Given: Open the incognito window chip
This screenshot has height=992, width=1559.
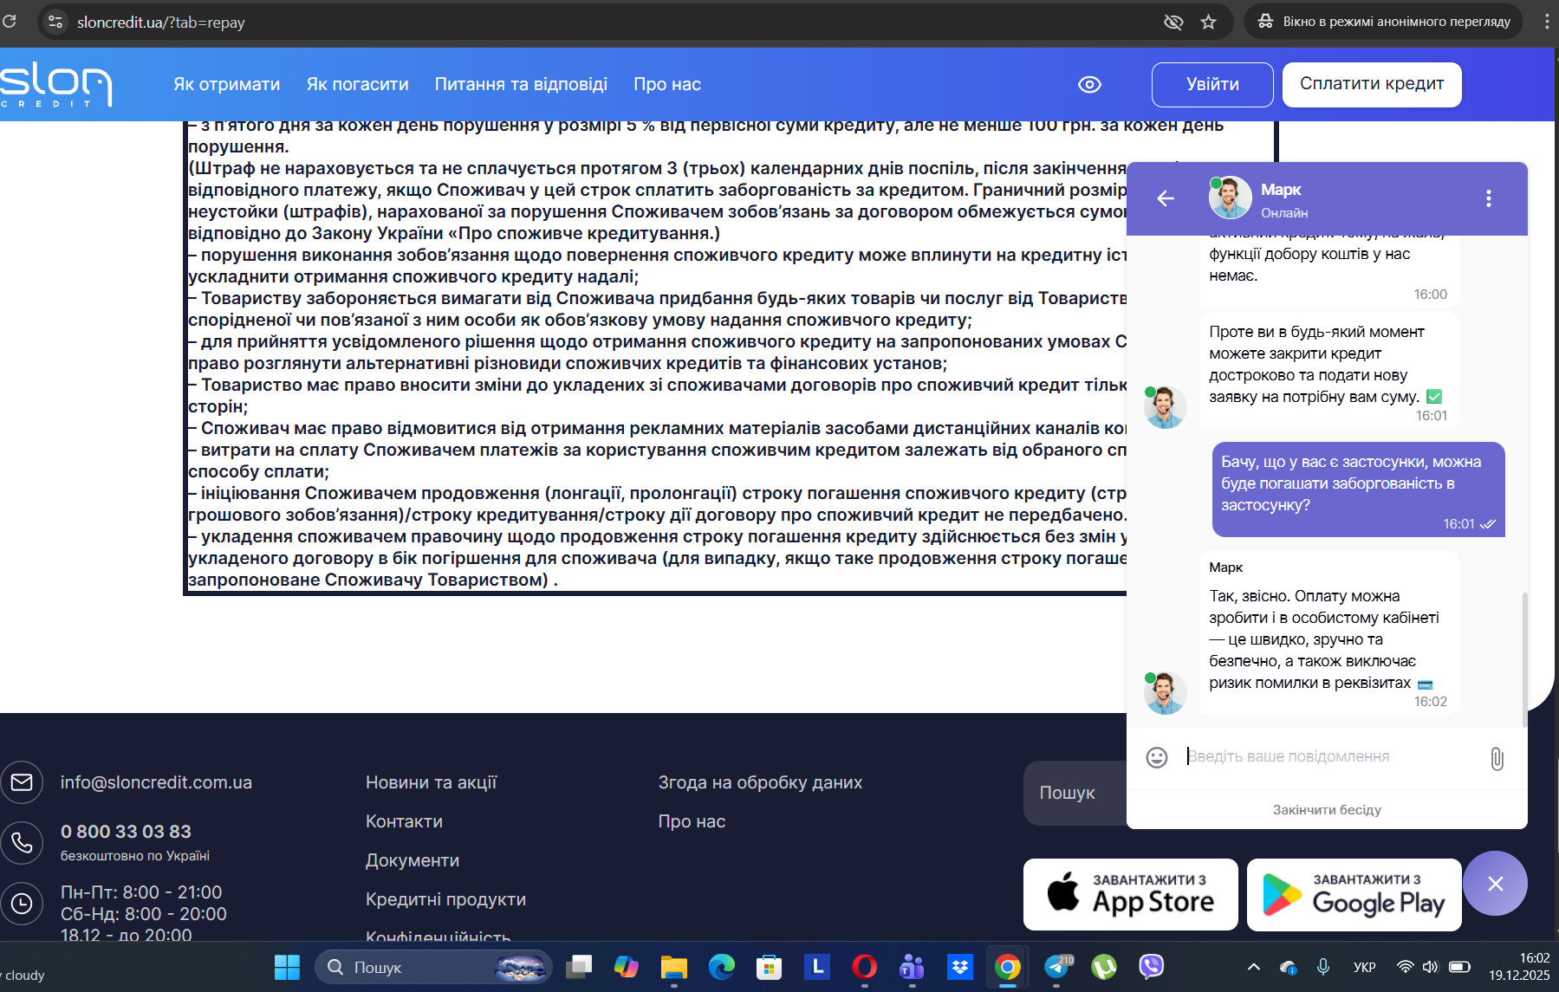Looking at the screenshot, I should (1384, 22).
